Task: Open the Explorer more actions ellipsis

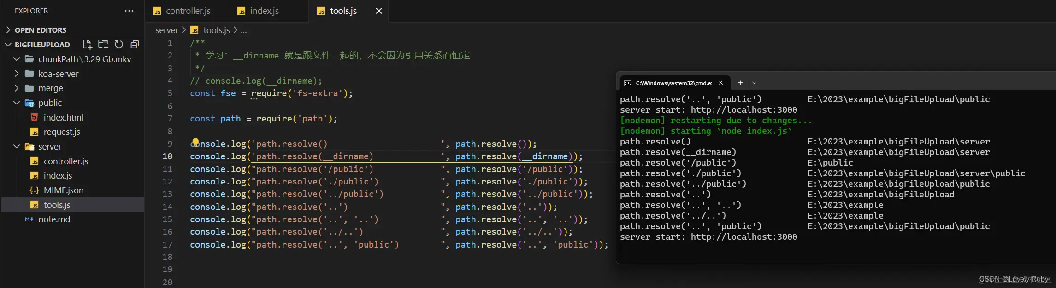Action: pos(129,11)
